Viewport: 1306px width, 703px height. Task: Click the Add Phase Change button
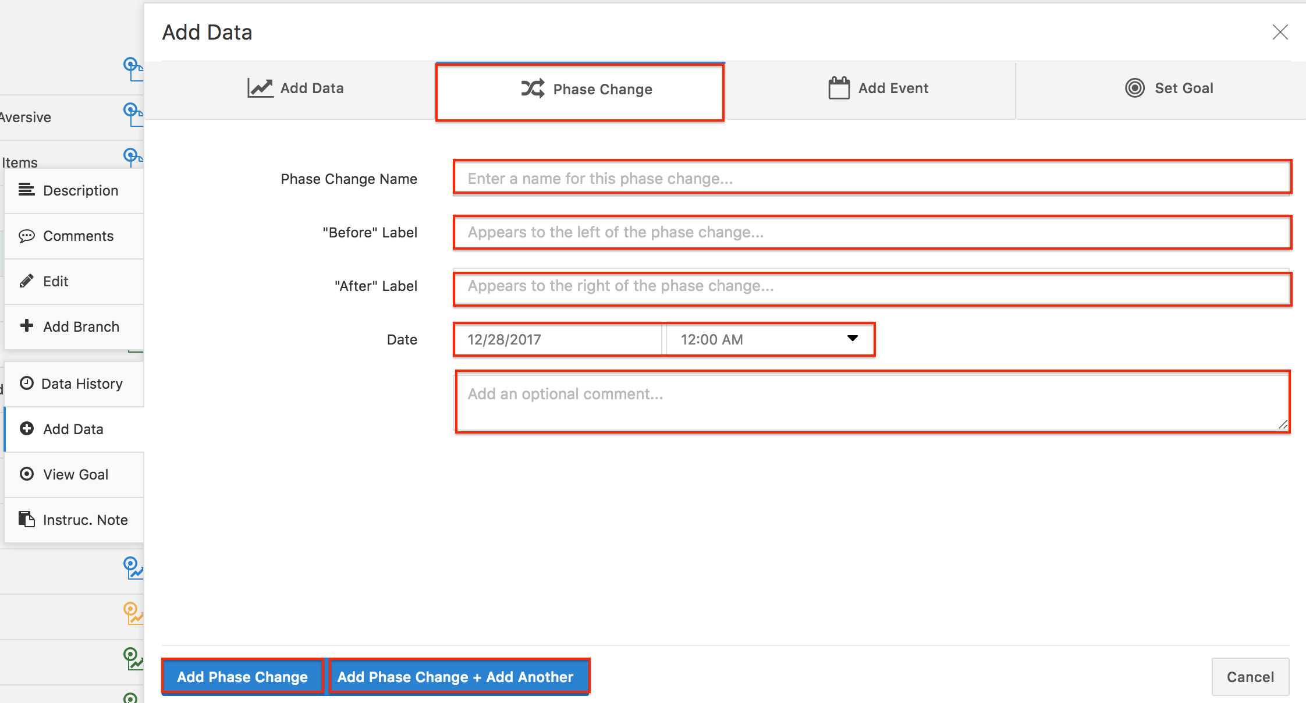point(243,676)
